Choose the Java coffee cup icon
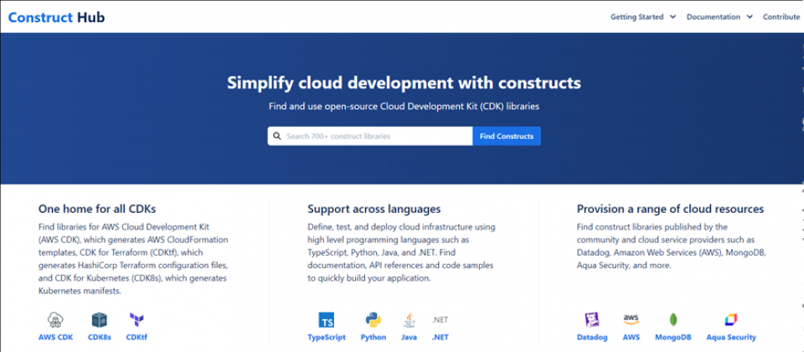This screenshot has height=352, width=804. 410,320
